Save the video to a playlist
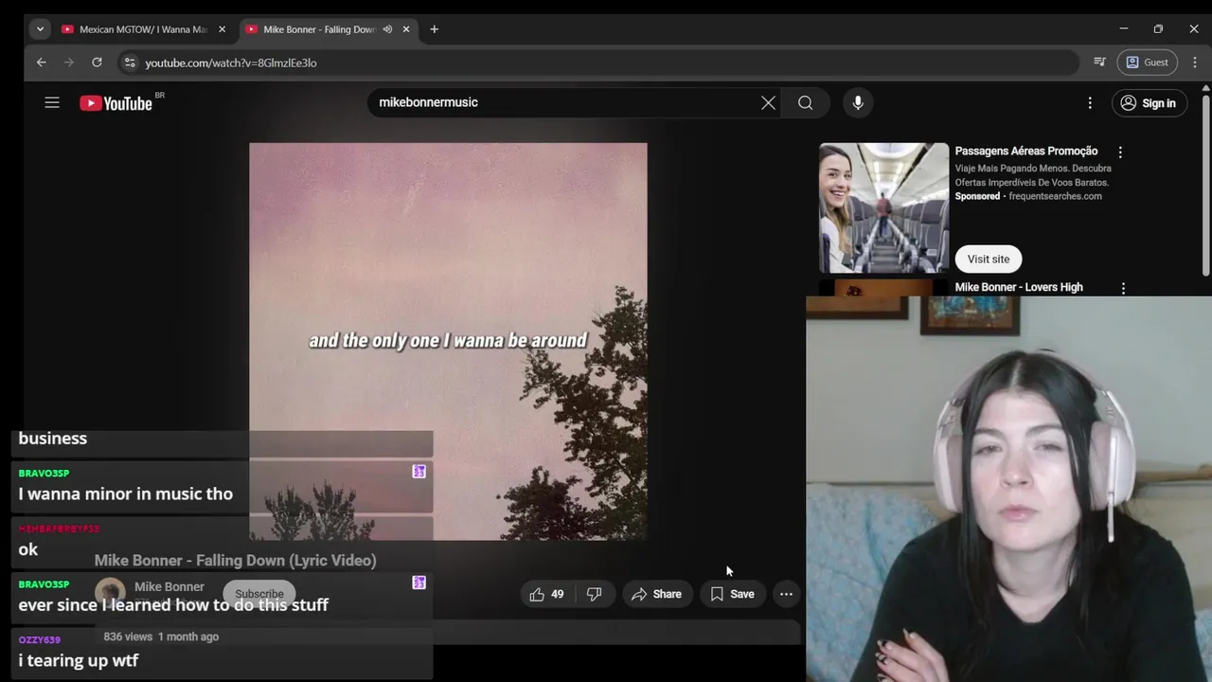 (x=732, y=594)
